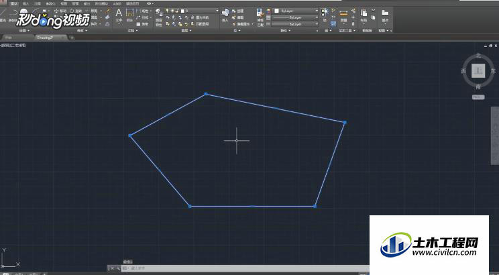The image size is (499, 275).
Task: Select the Rotate tool in Modify panel
Action: [x=76, y=11]
